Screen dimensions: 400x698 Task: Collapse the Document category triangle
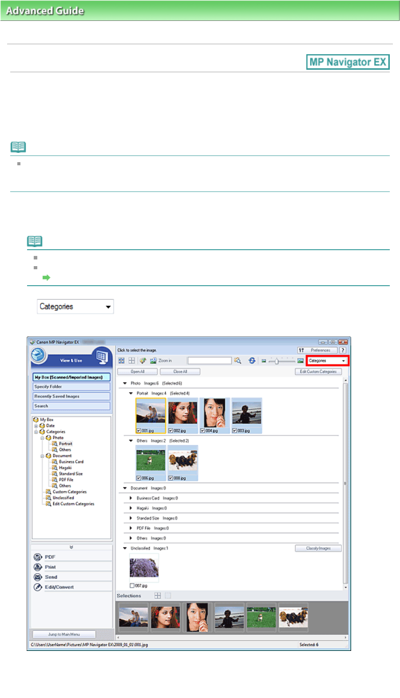(125, 488)
